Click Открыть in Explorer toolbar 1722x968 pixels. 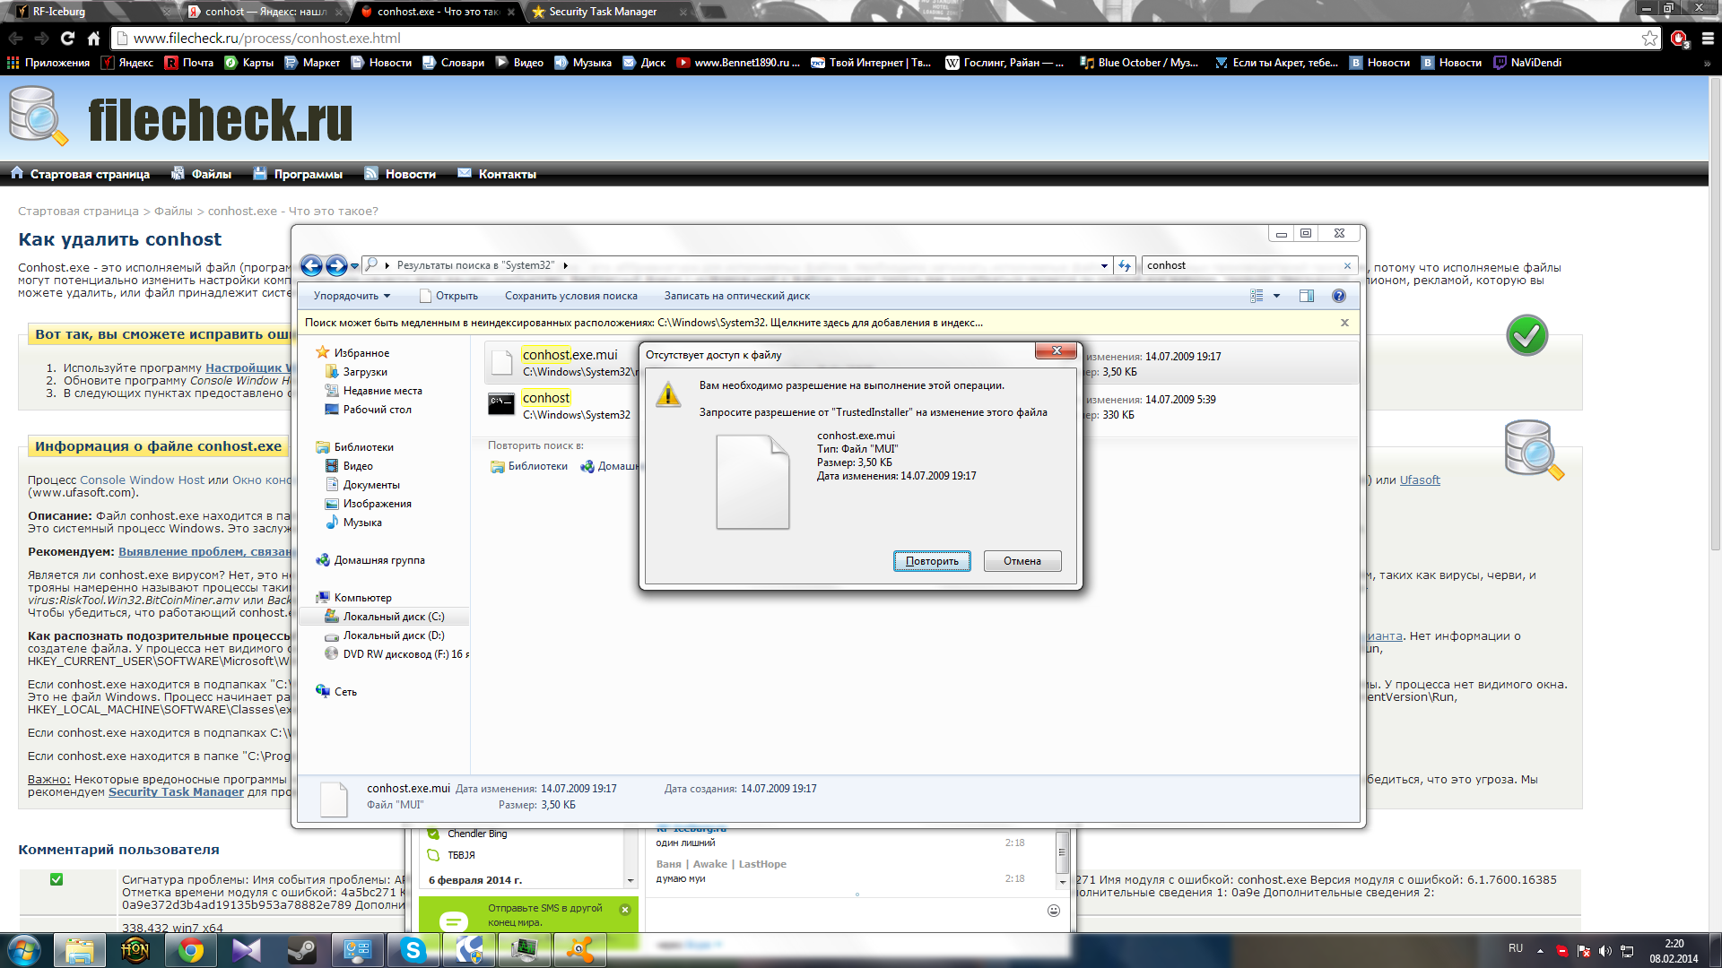pos(449,296)
